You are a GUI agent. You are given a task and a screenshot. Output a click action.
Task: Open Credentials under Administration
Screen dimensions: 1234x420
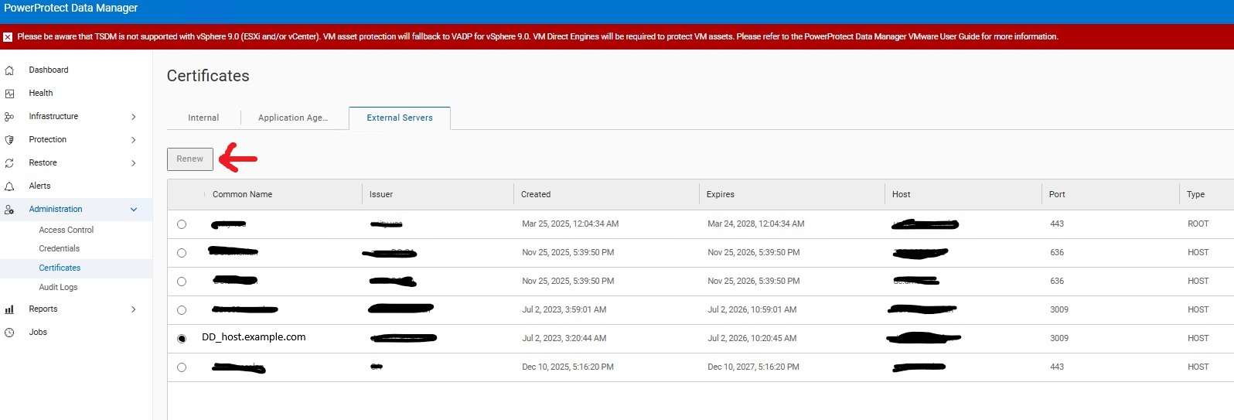click(60, 248)
